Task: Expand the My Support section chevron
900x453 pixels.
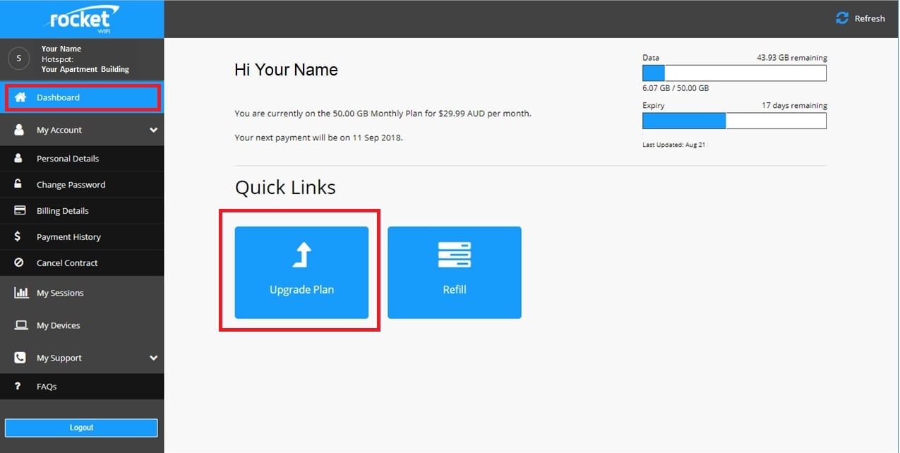Action: (x=153, y=358)
